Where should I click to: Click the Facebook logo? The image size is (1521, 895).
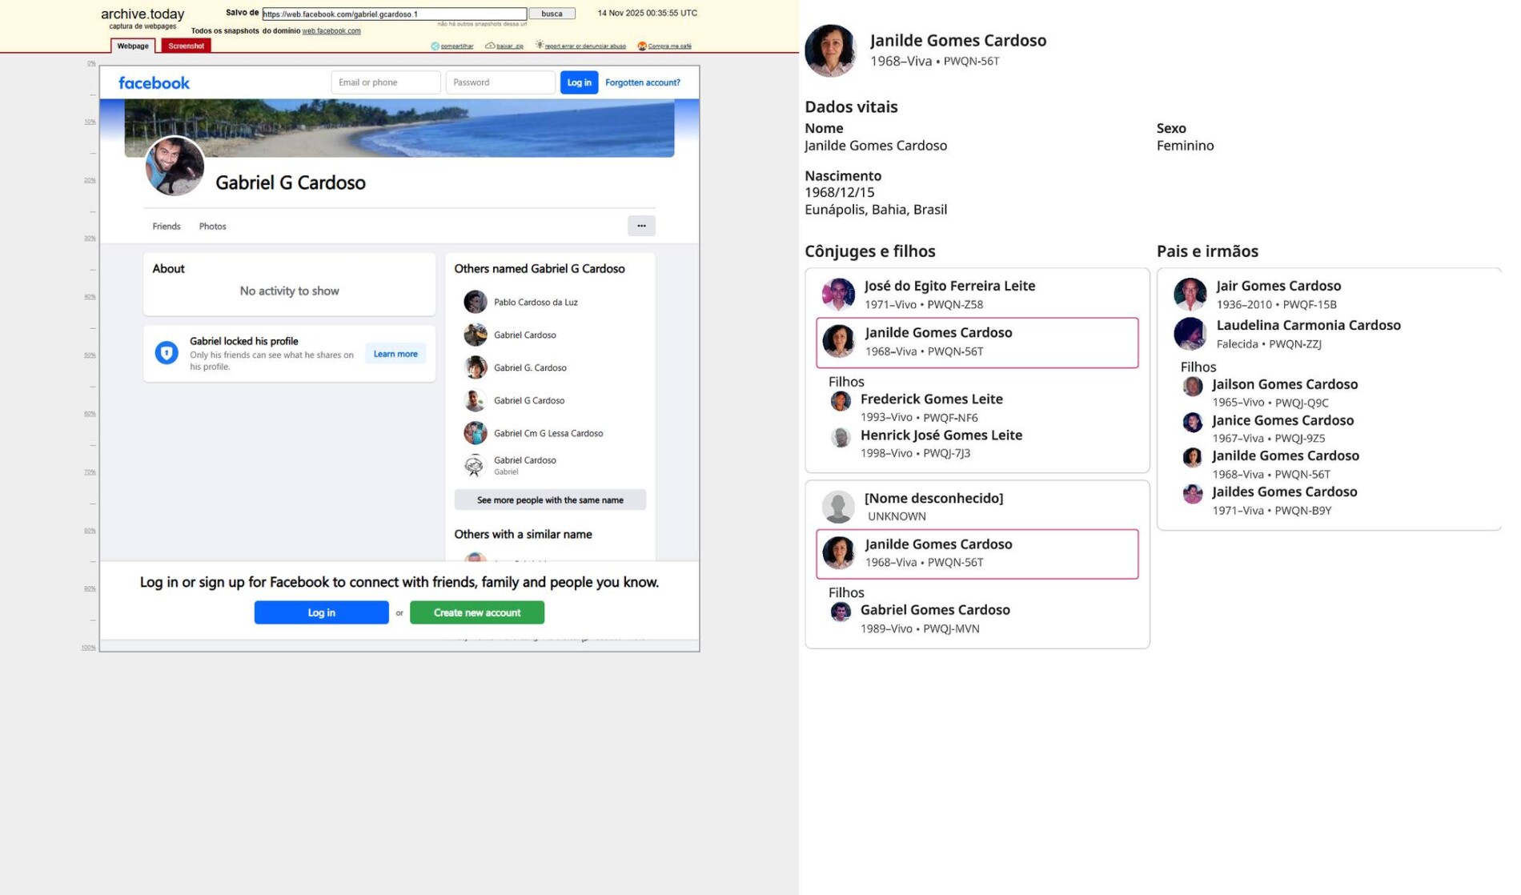tap(154, 83)
